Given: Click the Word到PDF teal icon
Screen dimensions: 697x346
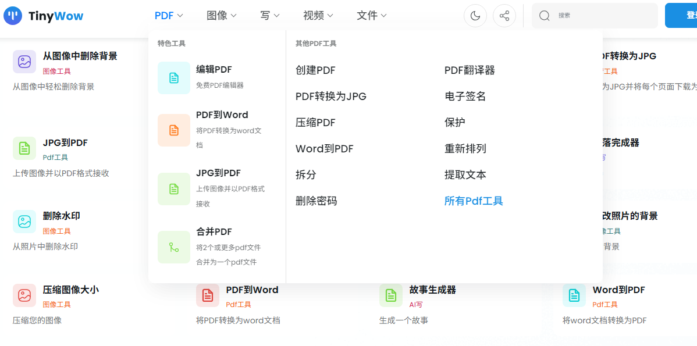Looking at the screenshot, I should pyautogui.click(x=574, y=295).
